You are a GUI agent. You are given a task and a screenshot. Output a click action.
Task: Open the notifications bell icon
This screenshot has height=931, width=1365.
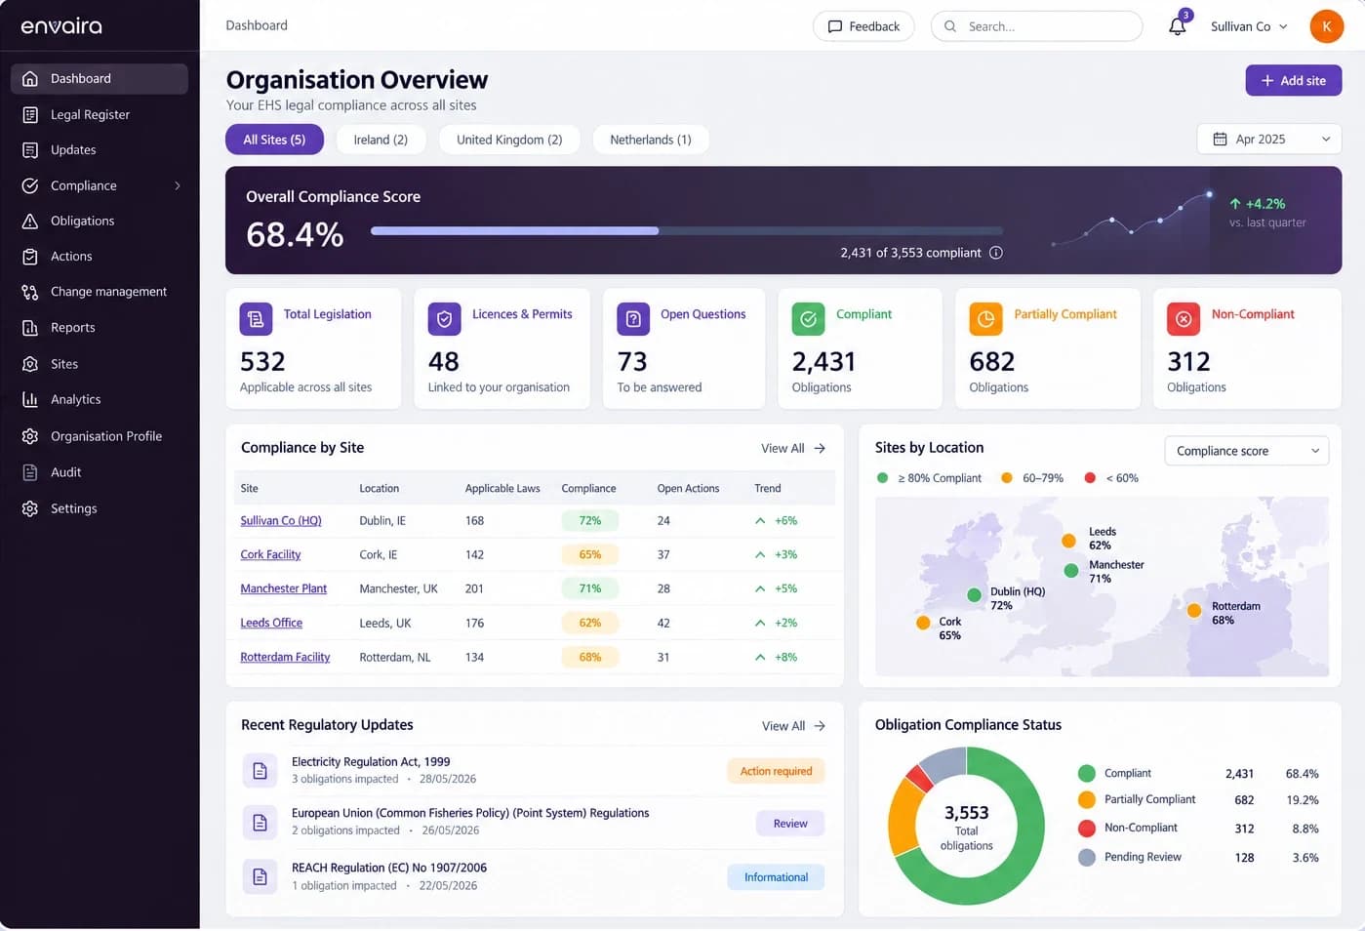pos(1178,26)
